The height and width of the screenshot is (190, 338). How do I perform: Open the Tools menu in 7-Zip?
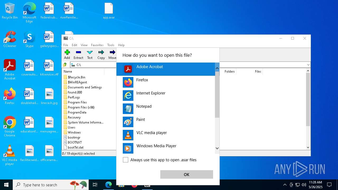click(111, 45)
